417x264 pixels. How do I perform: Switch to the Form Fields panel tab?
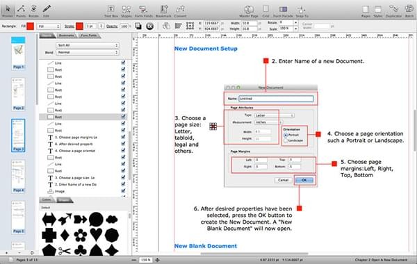click(89, 35)
